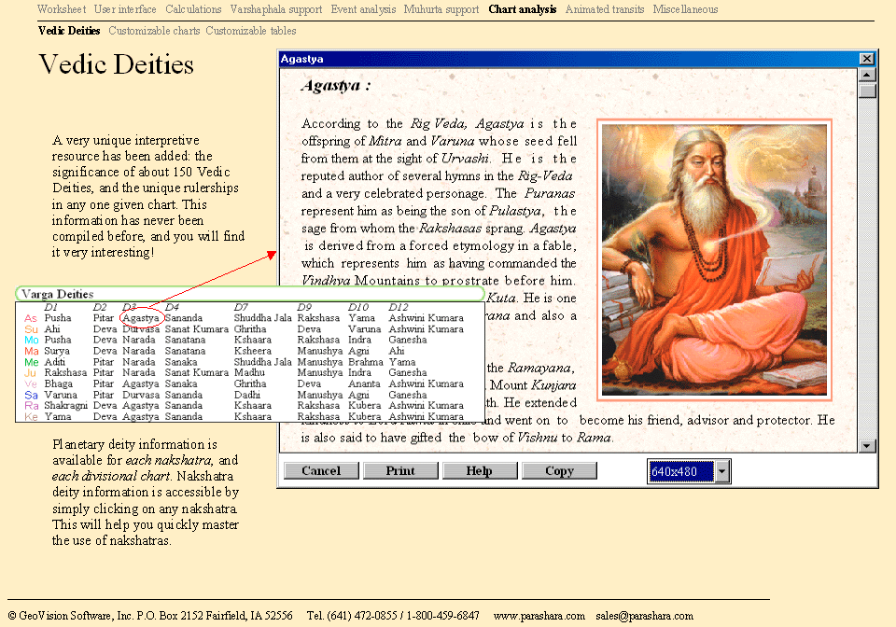Open Event analysis page
The image size is (896, 627).
[363, 9]
